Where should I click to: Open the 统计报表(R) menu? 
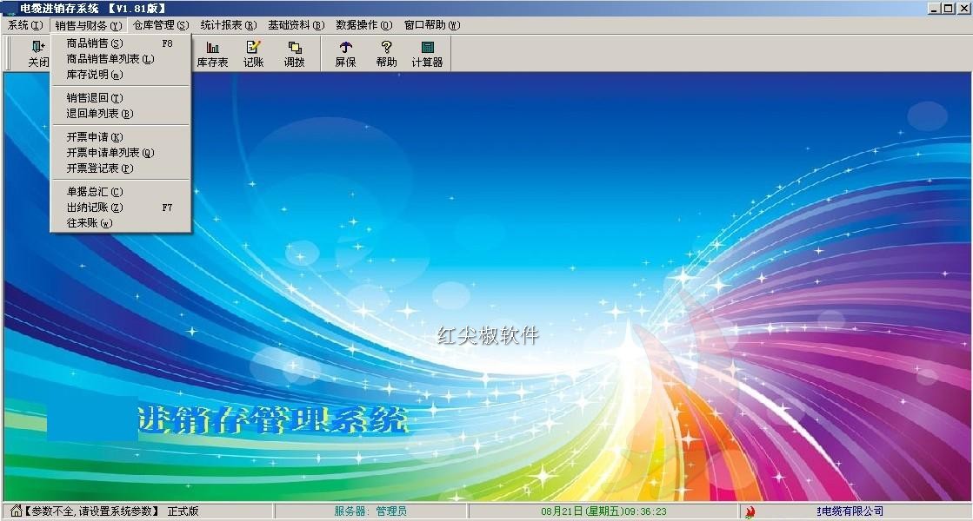pyautogui.click(x=229, y=25)
